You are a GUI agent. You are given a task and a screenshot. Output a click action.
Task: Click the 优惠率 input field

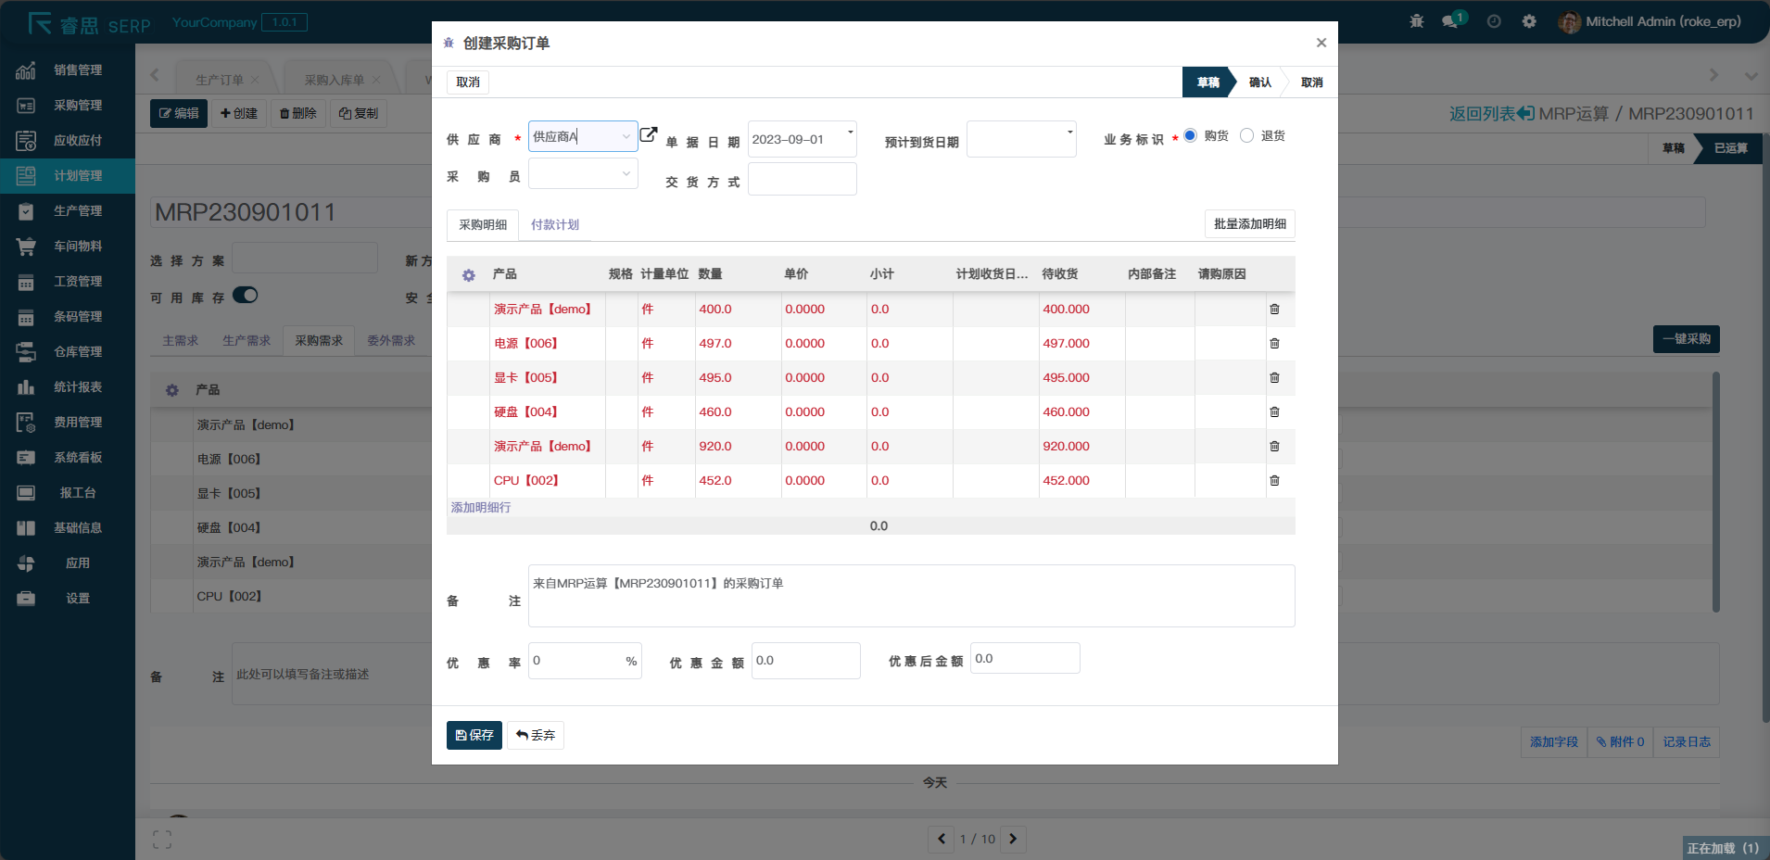(x=575, y=661)
